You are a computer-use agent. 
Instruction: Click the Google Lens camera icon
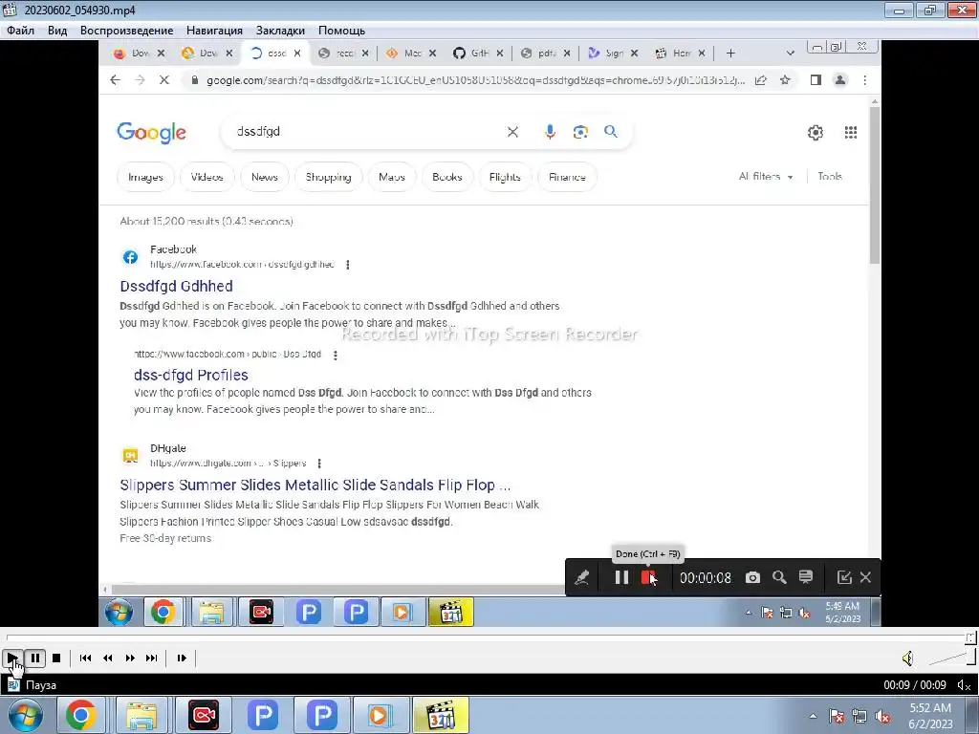coord(580,132)
